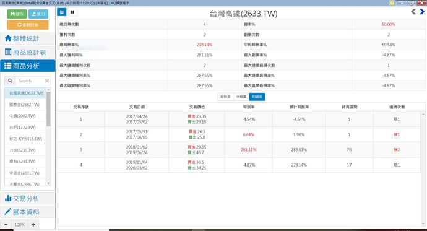The height and width of the screenshot is (231, 427).
Task: Click the 交易日期 column header
Action: [137, 107]
